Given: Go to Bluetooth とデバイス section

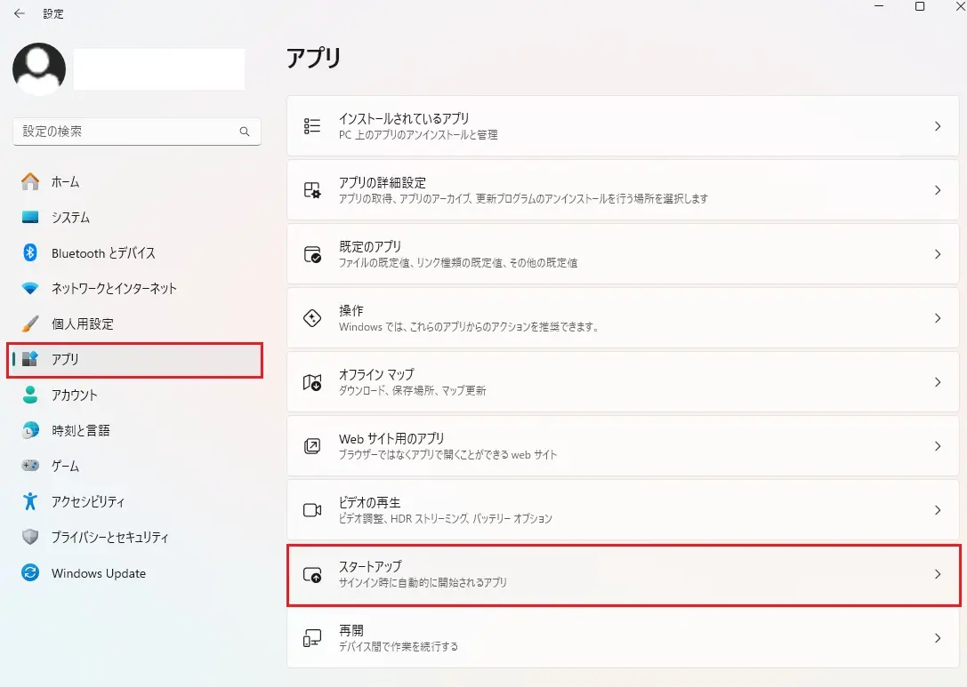Looking at the screenshot, I should [103, 253].
